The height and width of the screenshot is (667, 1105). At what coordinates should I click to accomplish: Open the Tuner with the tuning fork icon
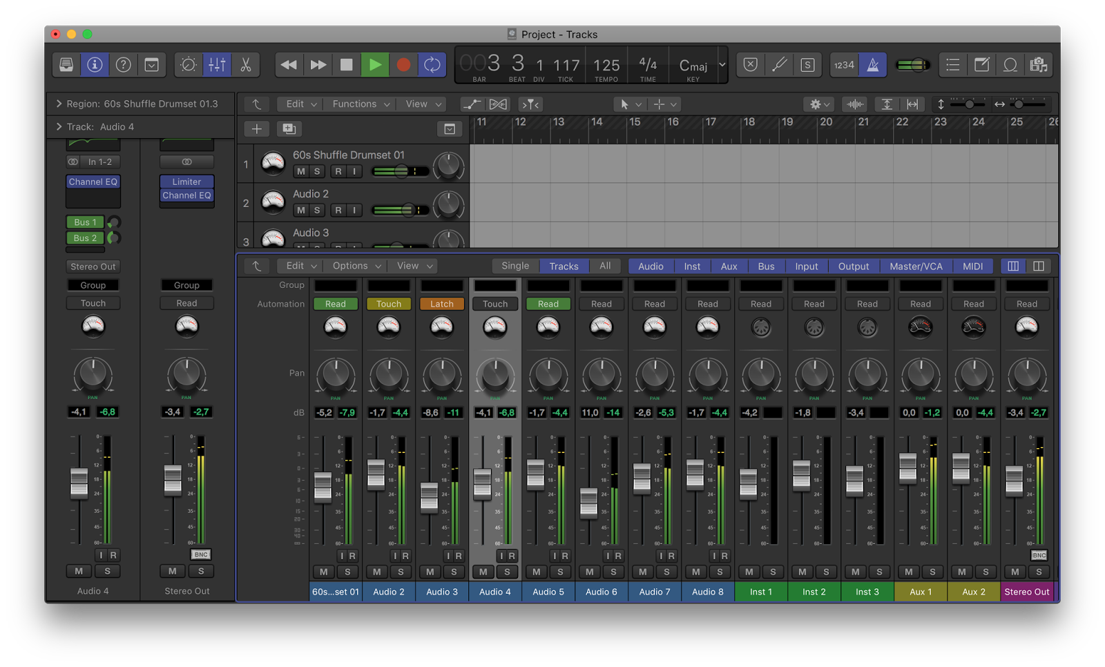point(780,64)
